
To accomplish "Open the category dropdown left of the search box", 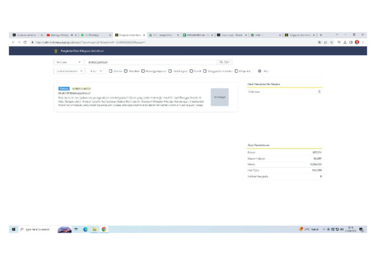I will point(69,62).
